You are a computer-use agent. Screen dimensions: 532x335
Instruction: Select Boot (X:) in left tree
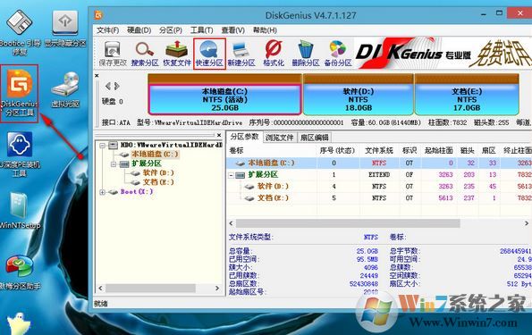click(x=137, y=192)
